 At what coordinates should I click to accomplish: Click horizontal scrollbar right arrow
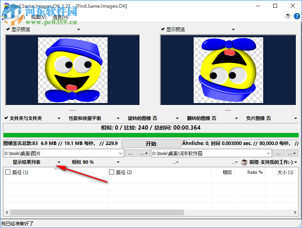coord(295,212)
